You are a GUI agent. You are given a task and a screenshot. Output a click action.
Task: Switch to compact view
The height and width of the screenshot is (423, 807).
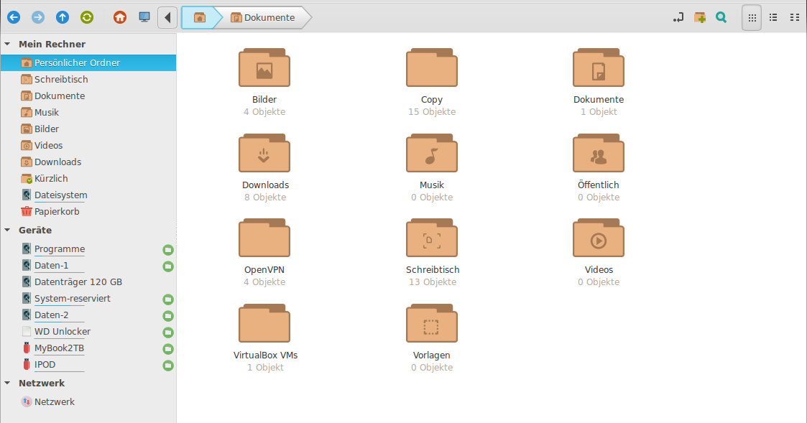coord(795,17)
